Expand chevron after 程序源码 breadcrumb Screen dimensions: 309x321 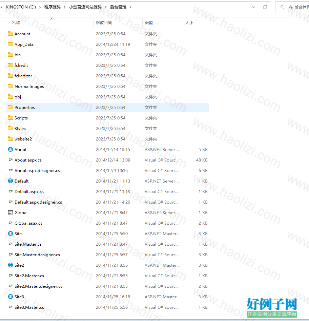(x=65, y=7)
